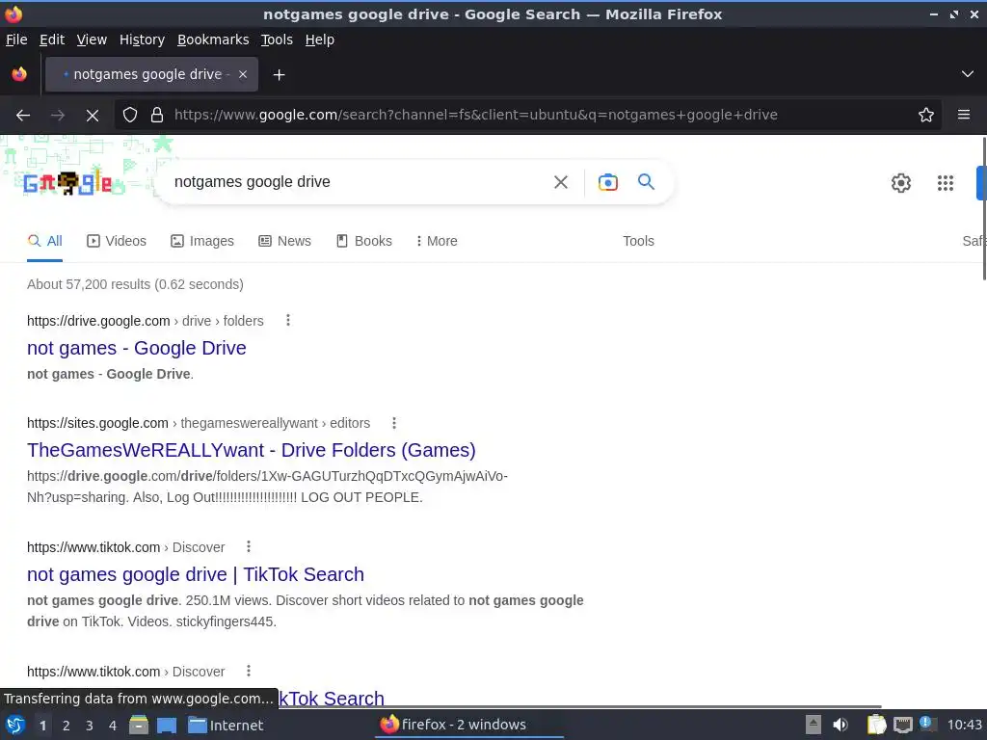Open the clipboard manager tray icon

876,726
